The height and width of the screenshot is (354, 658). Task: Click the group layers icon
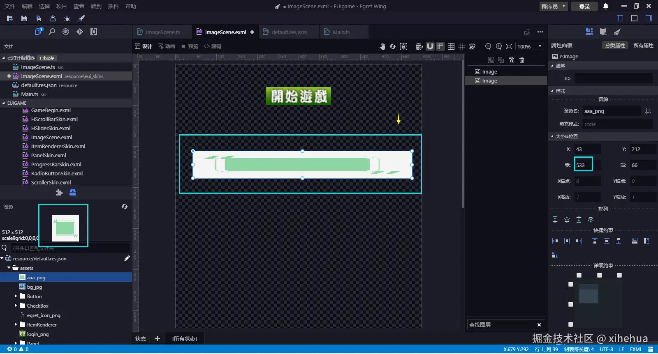click(x=491, y=60)
